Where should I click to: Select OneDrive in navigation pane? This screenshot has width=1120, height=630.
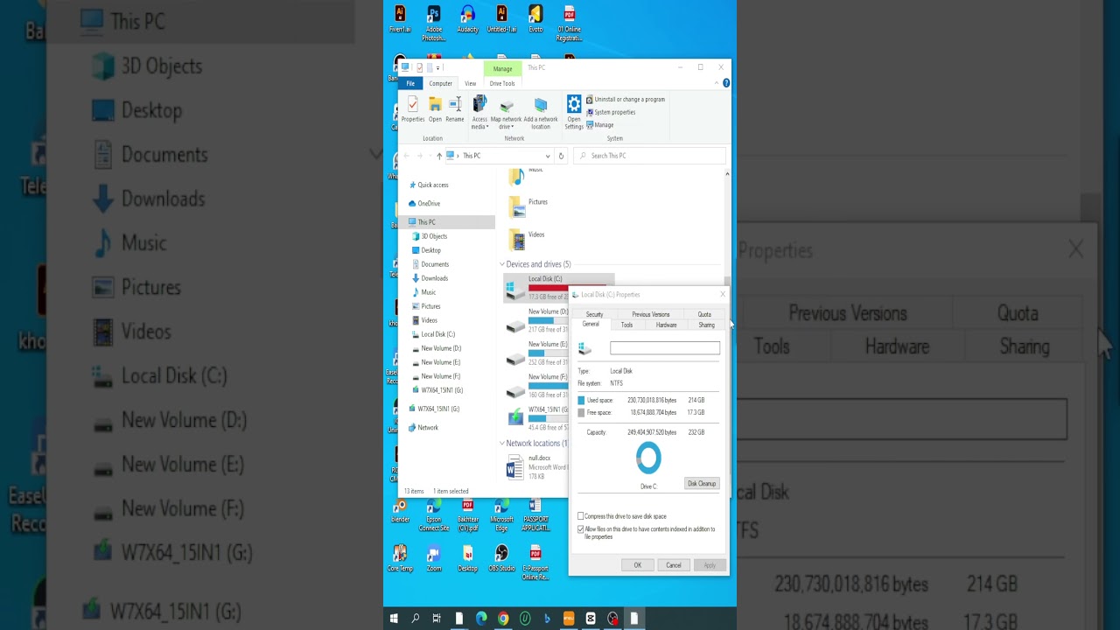pos(428,203)
